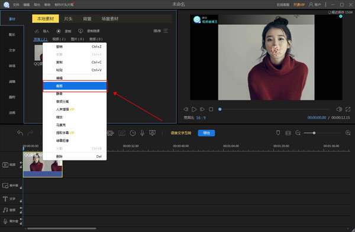Click the orange 开通VIP button
This screenshot has width=355, height=232.
tap(299, 5)
